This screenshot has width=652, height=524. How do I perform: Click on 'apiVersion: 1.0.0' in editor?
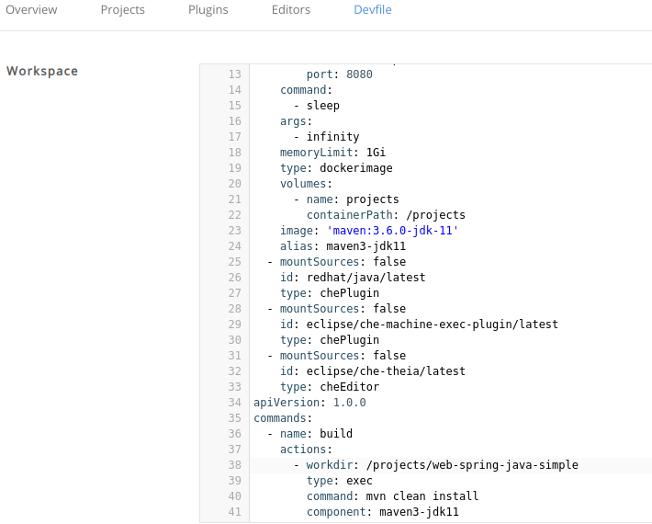(309, 402)
